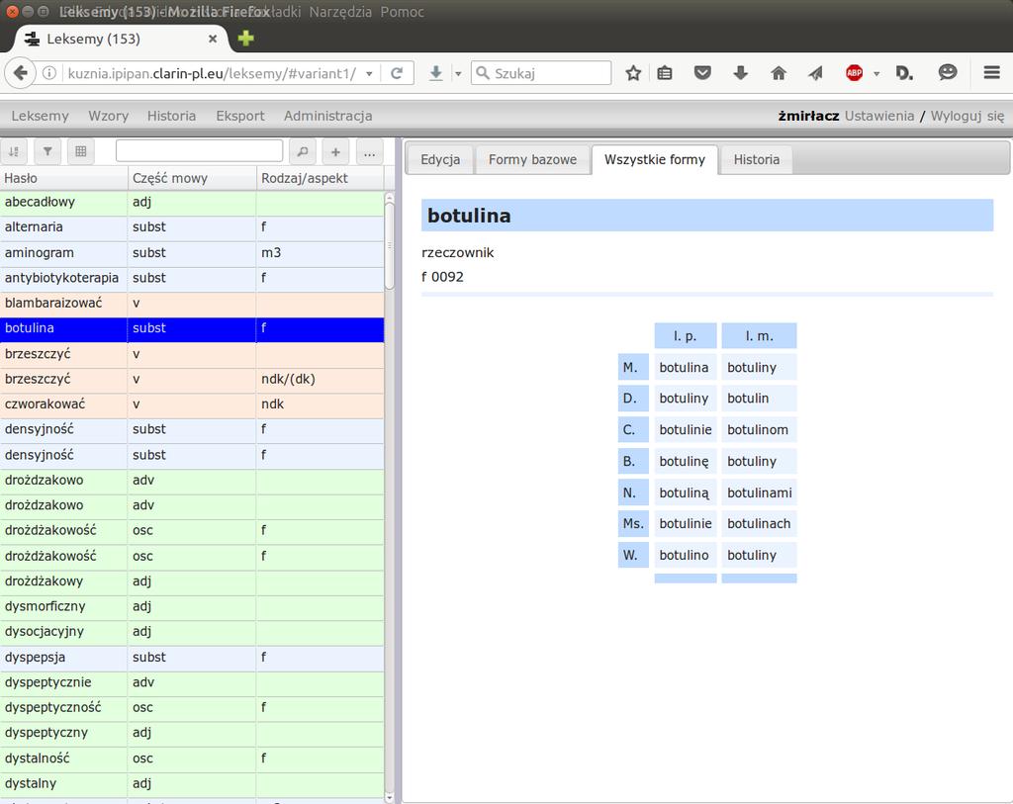The height and width of the screenshot is (804, 1013).
Task: Click the Adblock Plus ABP icon
Action: point(854,73)
